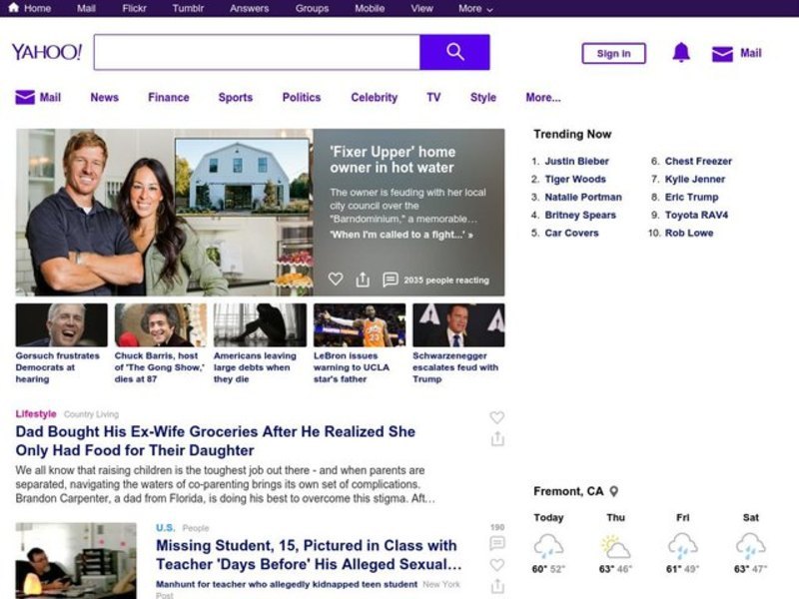Screen dimensions: 799x599
Task: Go to the Sports section
Action: pos(235,98)
